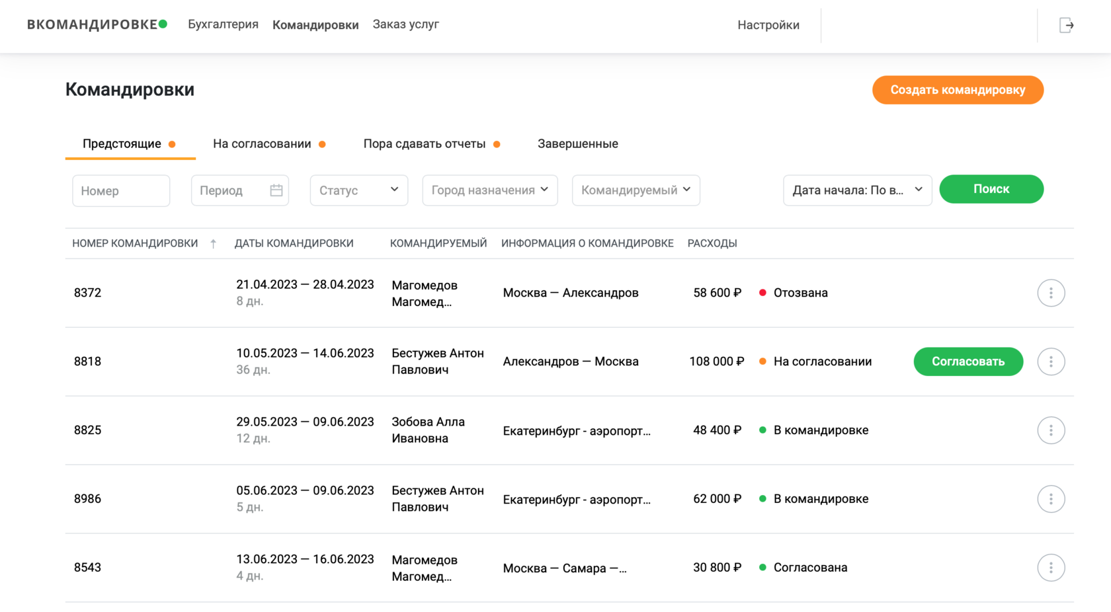Click the ВКОМАНДИРОВКЕ logo

click(x=97, y=24)
